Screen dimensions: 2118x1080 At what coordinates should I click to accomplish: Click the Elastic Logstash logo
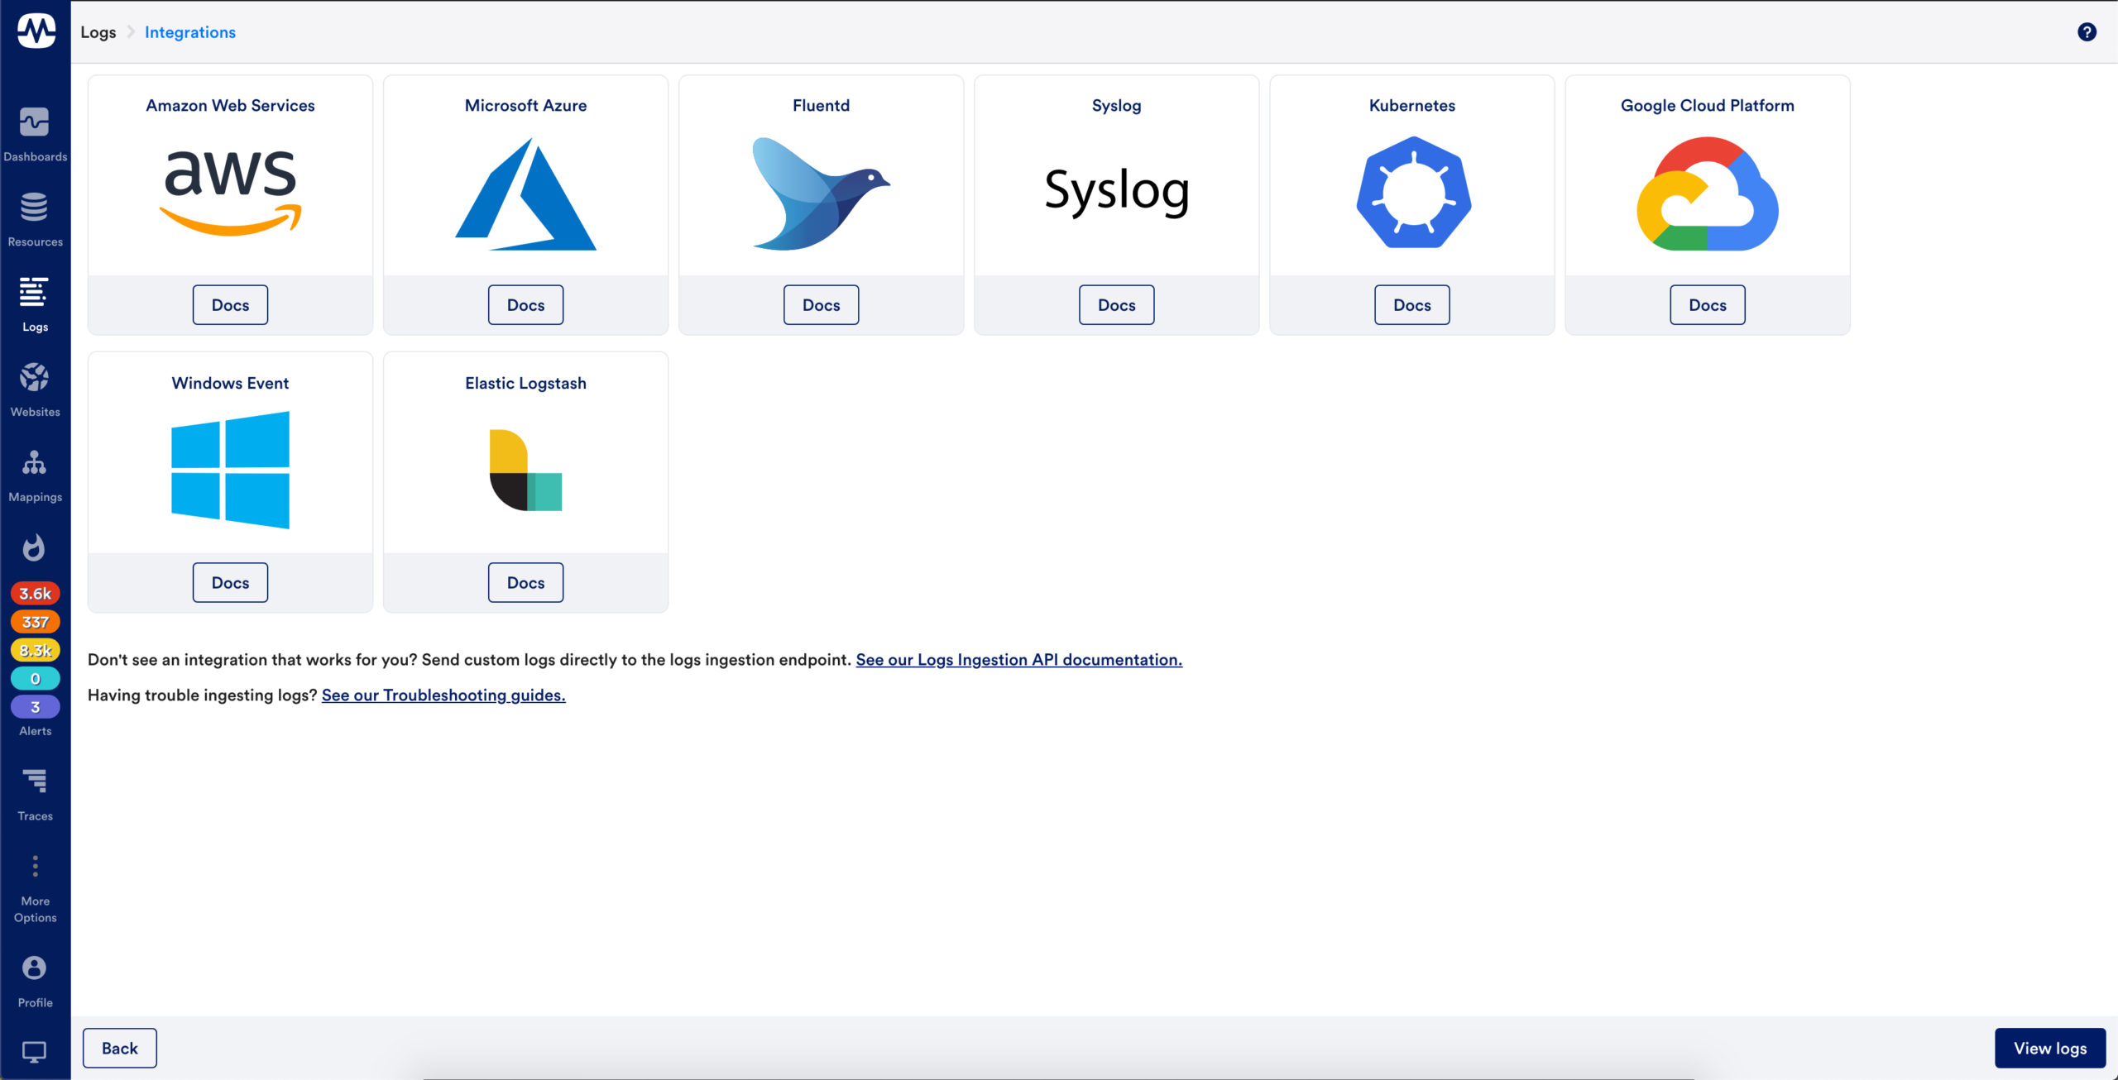525,470
